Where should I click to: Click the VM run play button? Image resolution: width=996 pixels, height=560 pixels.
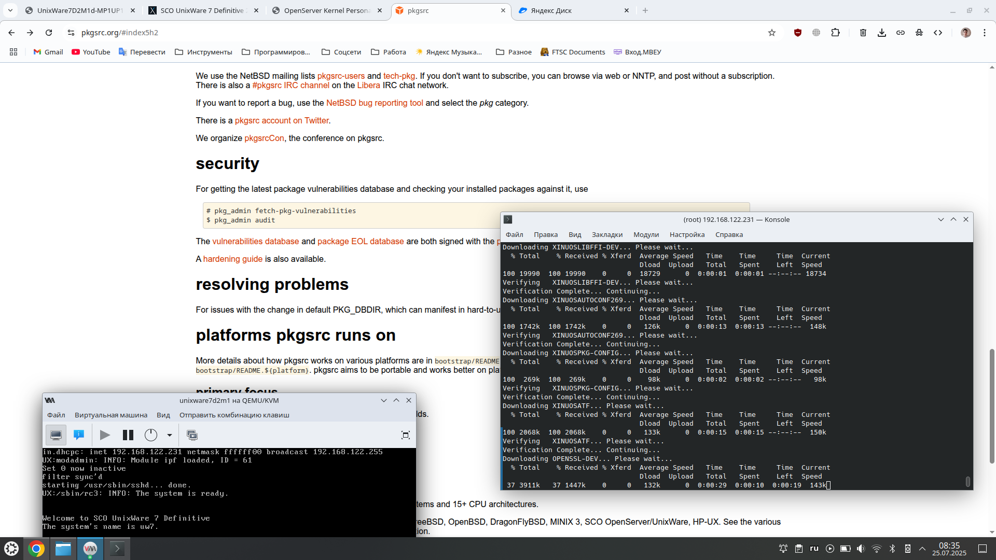[105, 435]
